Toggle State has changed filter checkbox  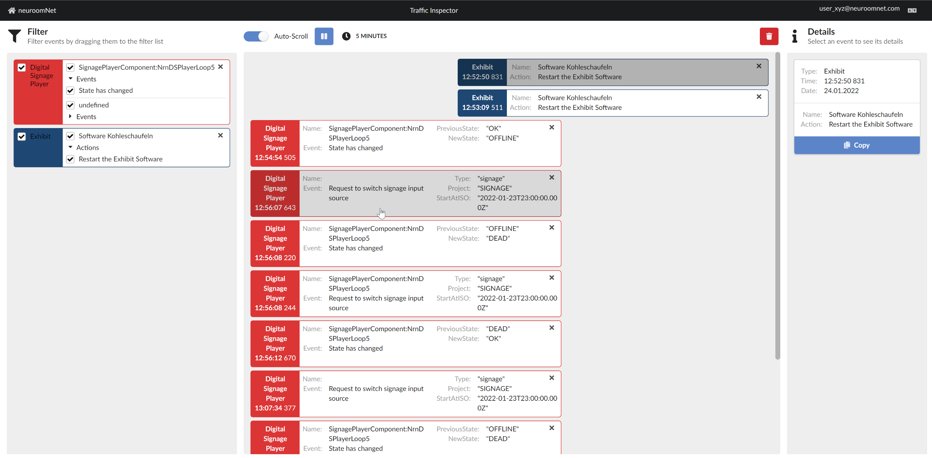click(x=71, y=90)
